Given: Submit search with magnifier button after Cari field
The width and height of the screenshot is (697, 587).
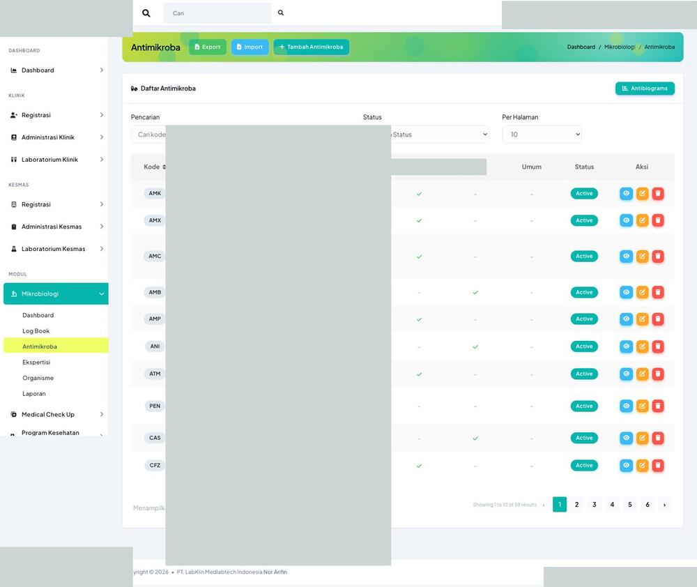Looking at the screenshot, I should [x=281, y=13].
